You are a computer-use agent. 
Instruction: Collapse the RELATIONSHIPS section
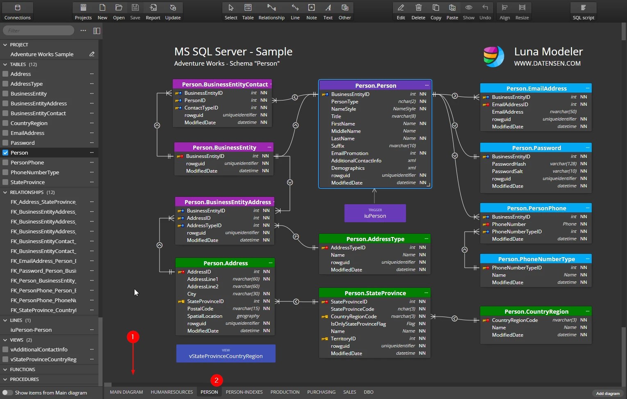tap(5, 192)
